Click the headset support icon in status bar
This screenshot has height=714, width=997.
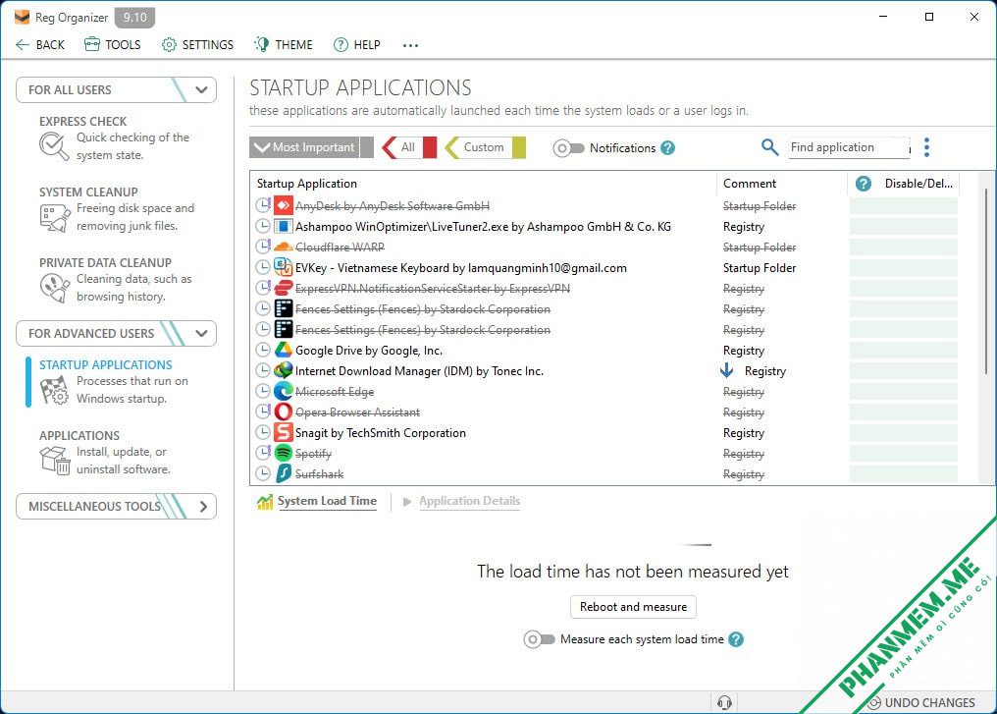[724, 702]
